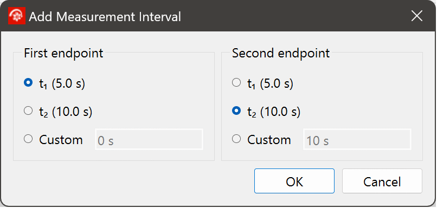437x208 pixels.
Task: Click the Second endpoint custom field showing 10 s
Action: [357, 139]
